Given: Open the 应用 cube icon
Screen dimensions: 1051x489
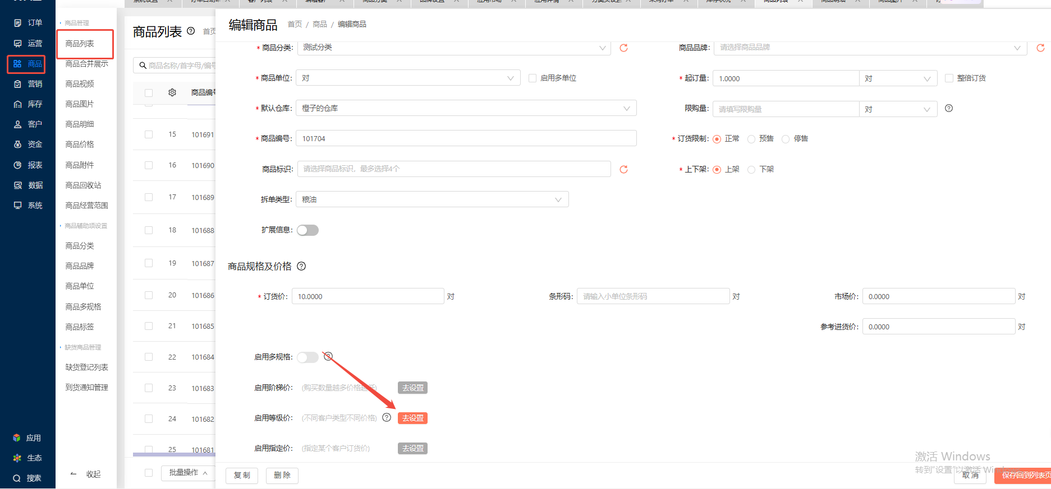Looking at the screenshot, I should [x=17, y=438].
